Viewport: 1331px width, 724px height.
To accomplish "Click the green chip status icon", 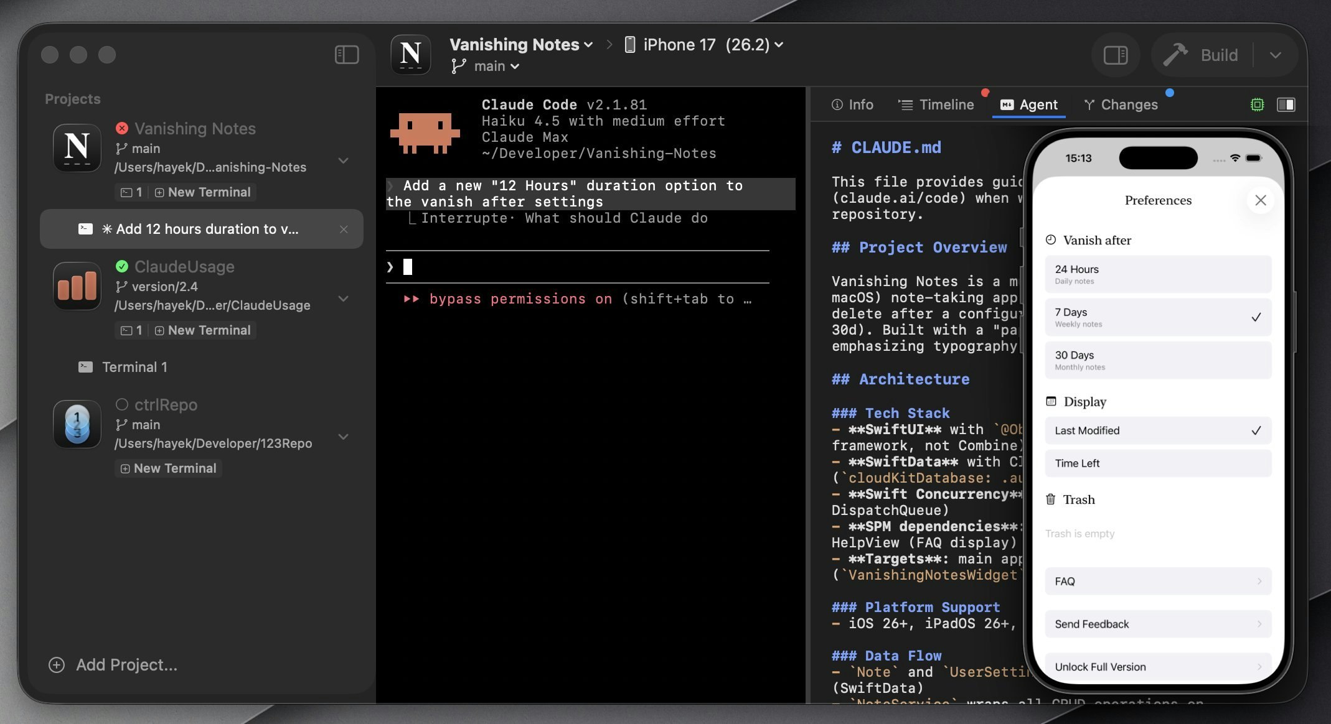I will [x=1257, y=104].
